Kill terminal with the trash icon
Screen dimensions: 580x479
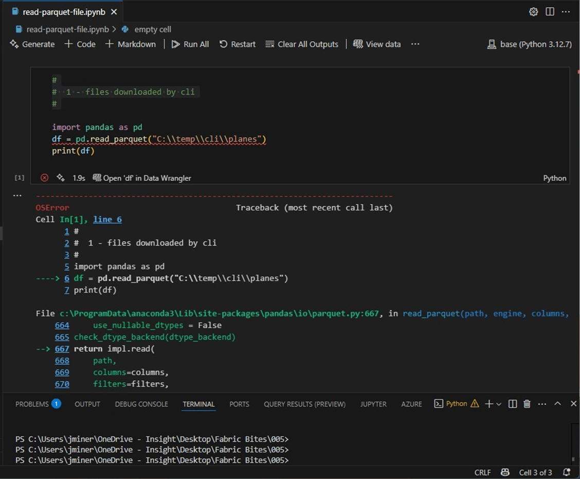527,404
